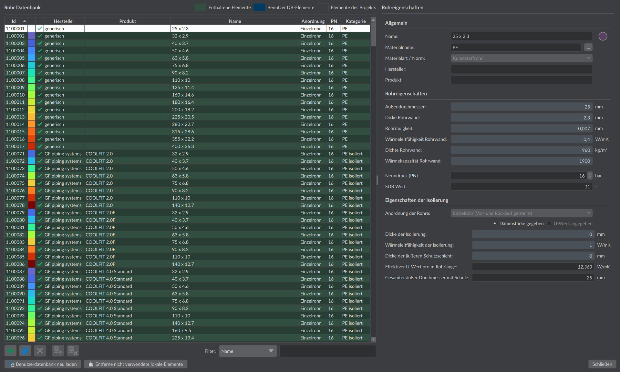Screen dimensions: 620x372
Task: Add a new pipe with green plus
Action: click(10, 351)
